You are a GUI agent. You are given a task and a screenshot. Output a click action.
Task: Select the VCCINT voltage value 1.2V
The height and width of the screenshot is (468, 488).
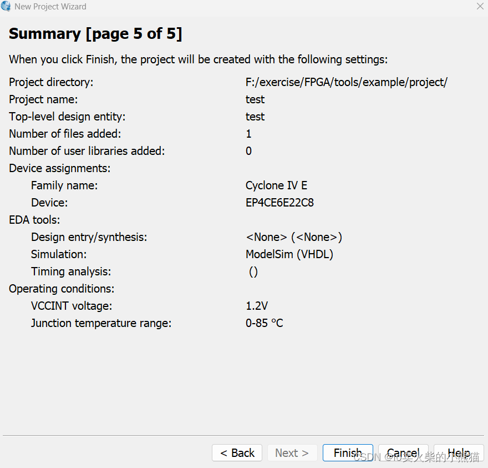(x=257, y=306)
